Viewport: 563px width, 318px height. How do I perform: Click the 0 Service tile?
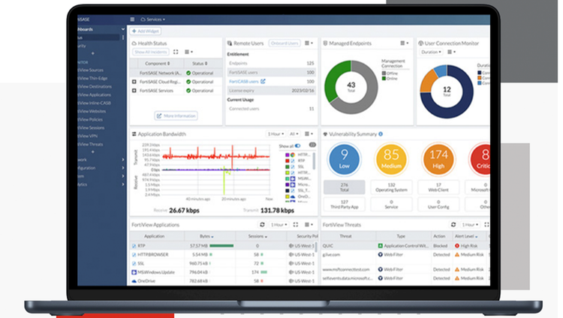391,204
